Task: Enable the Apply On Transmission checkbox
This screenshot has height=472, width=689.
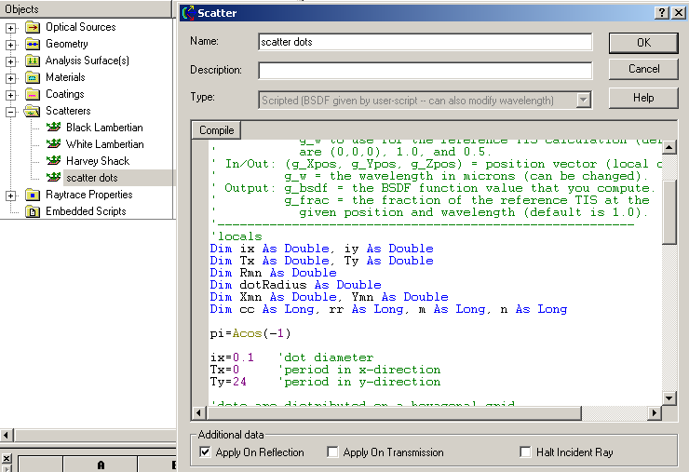Action: [332, 452]
